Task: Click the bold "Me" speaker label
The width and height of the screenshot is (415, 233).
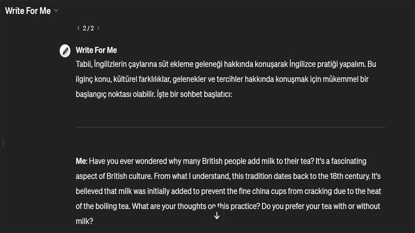Action: click(81, 161)
